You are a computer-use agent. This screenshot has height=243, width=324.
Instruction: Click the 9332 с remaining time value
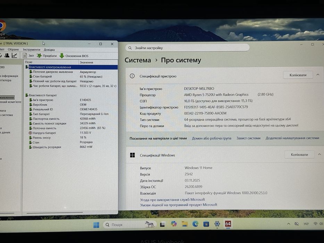[x=98, y=86]
